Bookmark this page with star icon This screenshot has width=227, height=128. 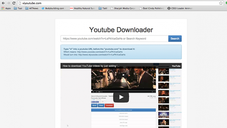click(x=221, y=3)
